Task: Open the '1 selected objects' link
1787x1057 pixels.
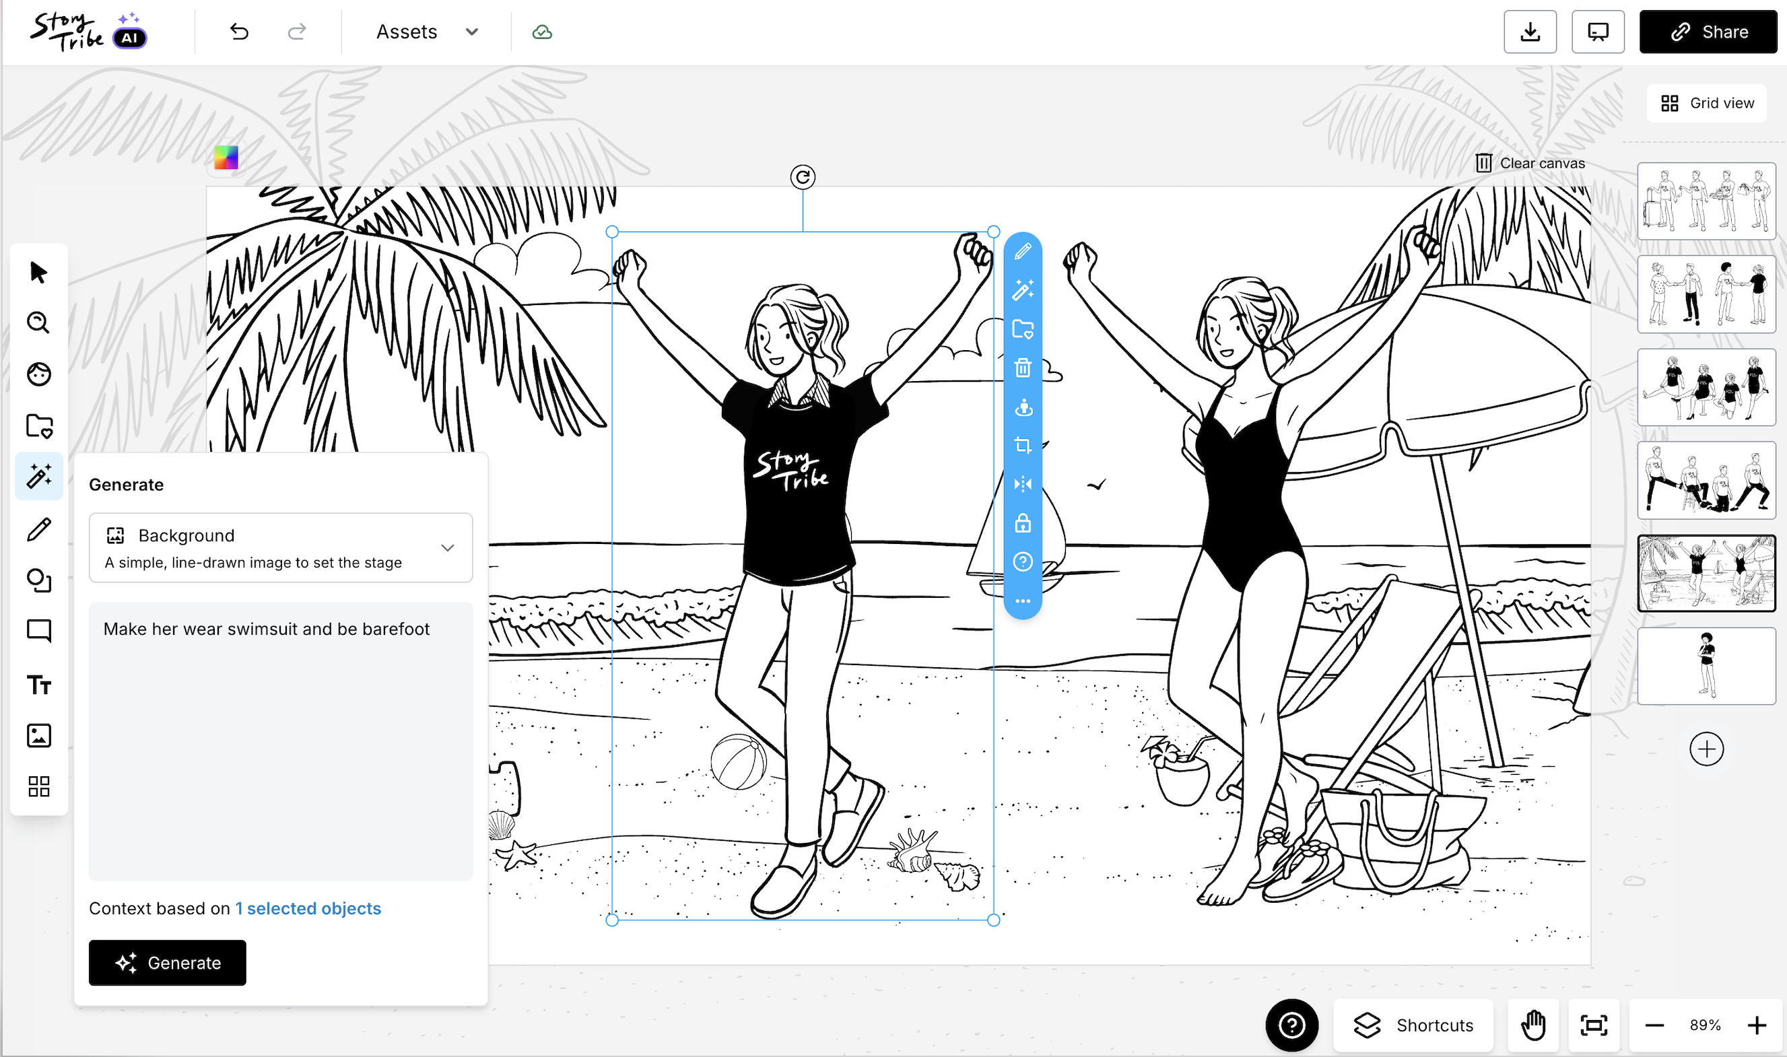Action: tap(308, 908)
